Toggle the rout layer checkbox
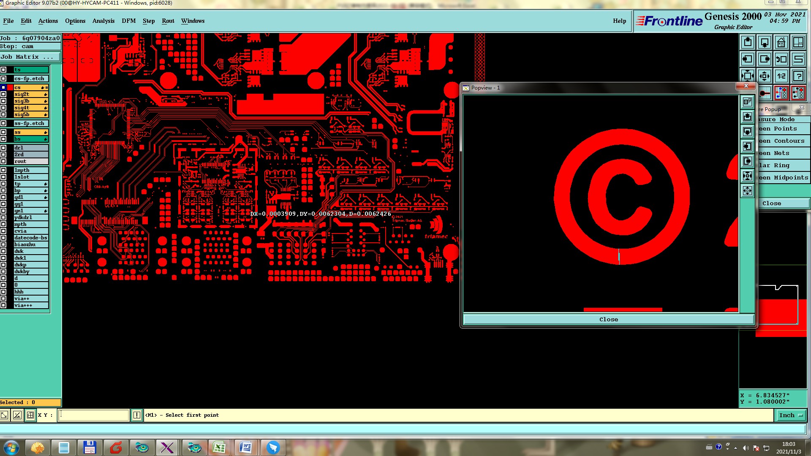 coord(3,161)
